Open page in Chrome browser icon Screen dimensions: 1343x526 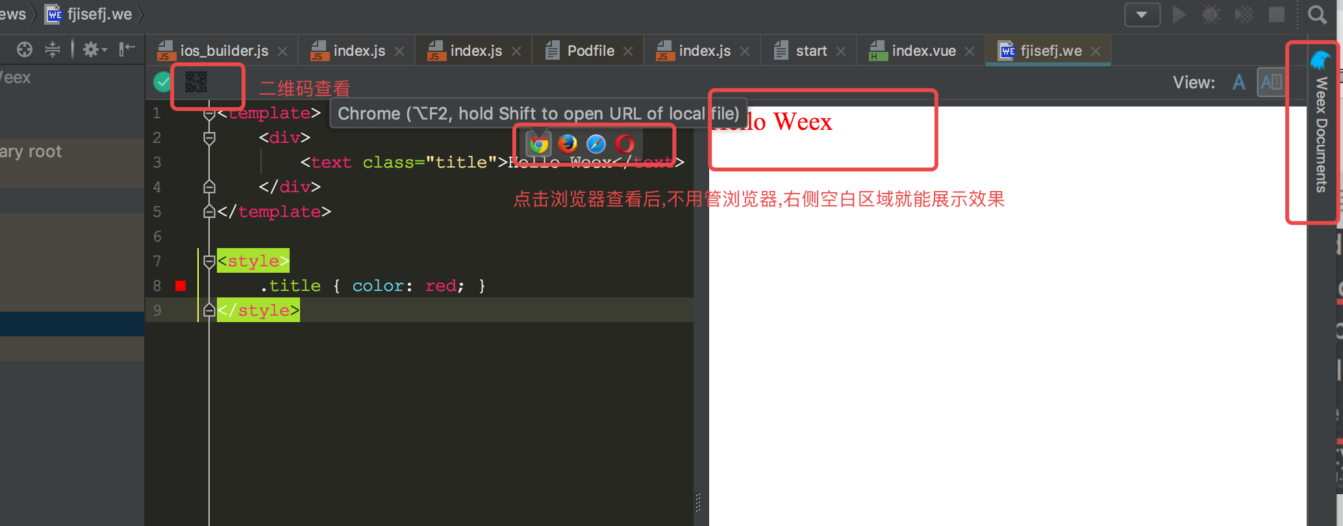coord(538,144)
